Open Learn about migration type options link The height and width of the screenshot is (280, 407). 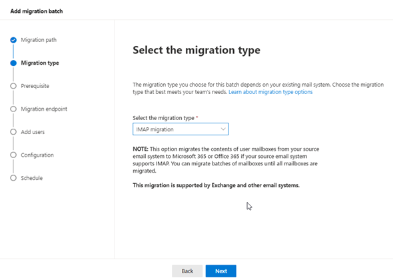point(270,92)
